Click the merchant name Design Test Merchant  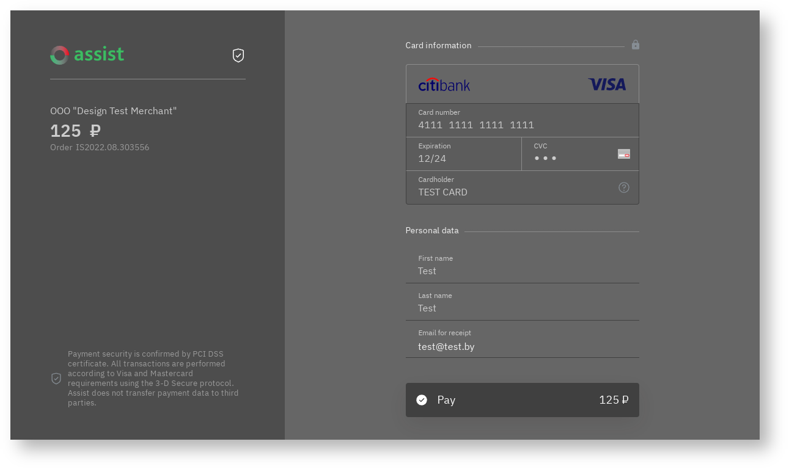[113, 111]
